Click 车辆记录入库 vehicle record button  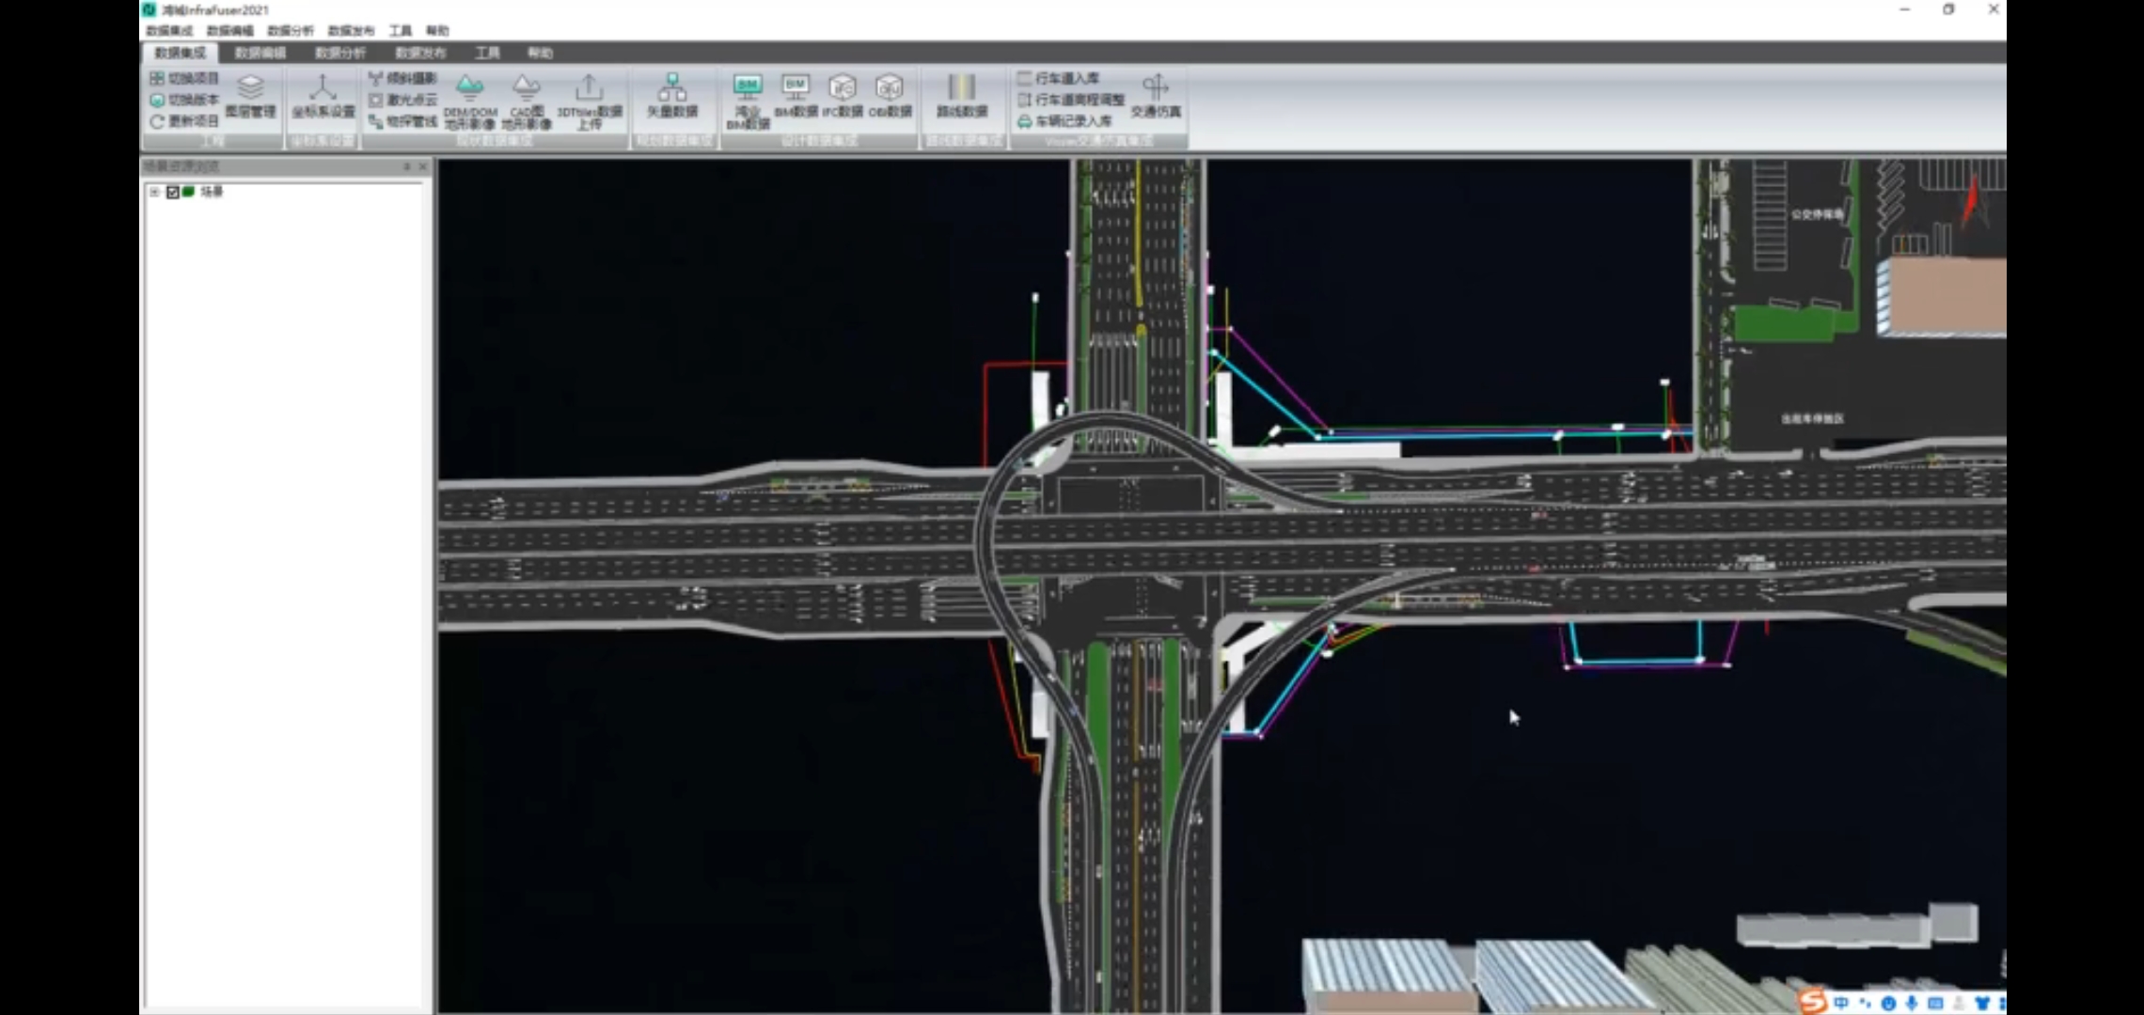point(1064,121)
